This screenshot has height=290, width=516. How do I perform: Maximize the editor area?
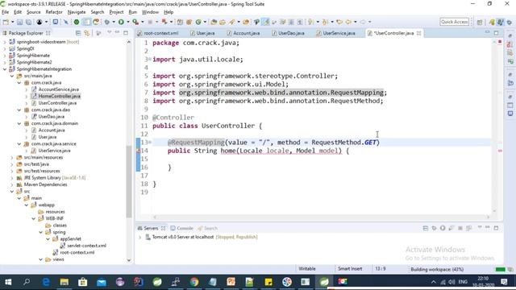pos(497,32)
